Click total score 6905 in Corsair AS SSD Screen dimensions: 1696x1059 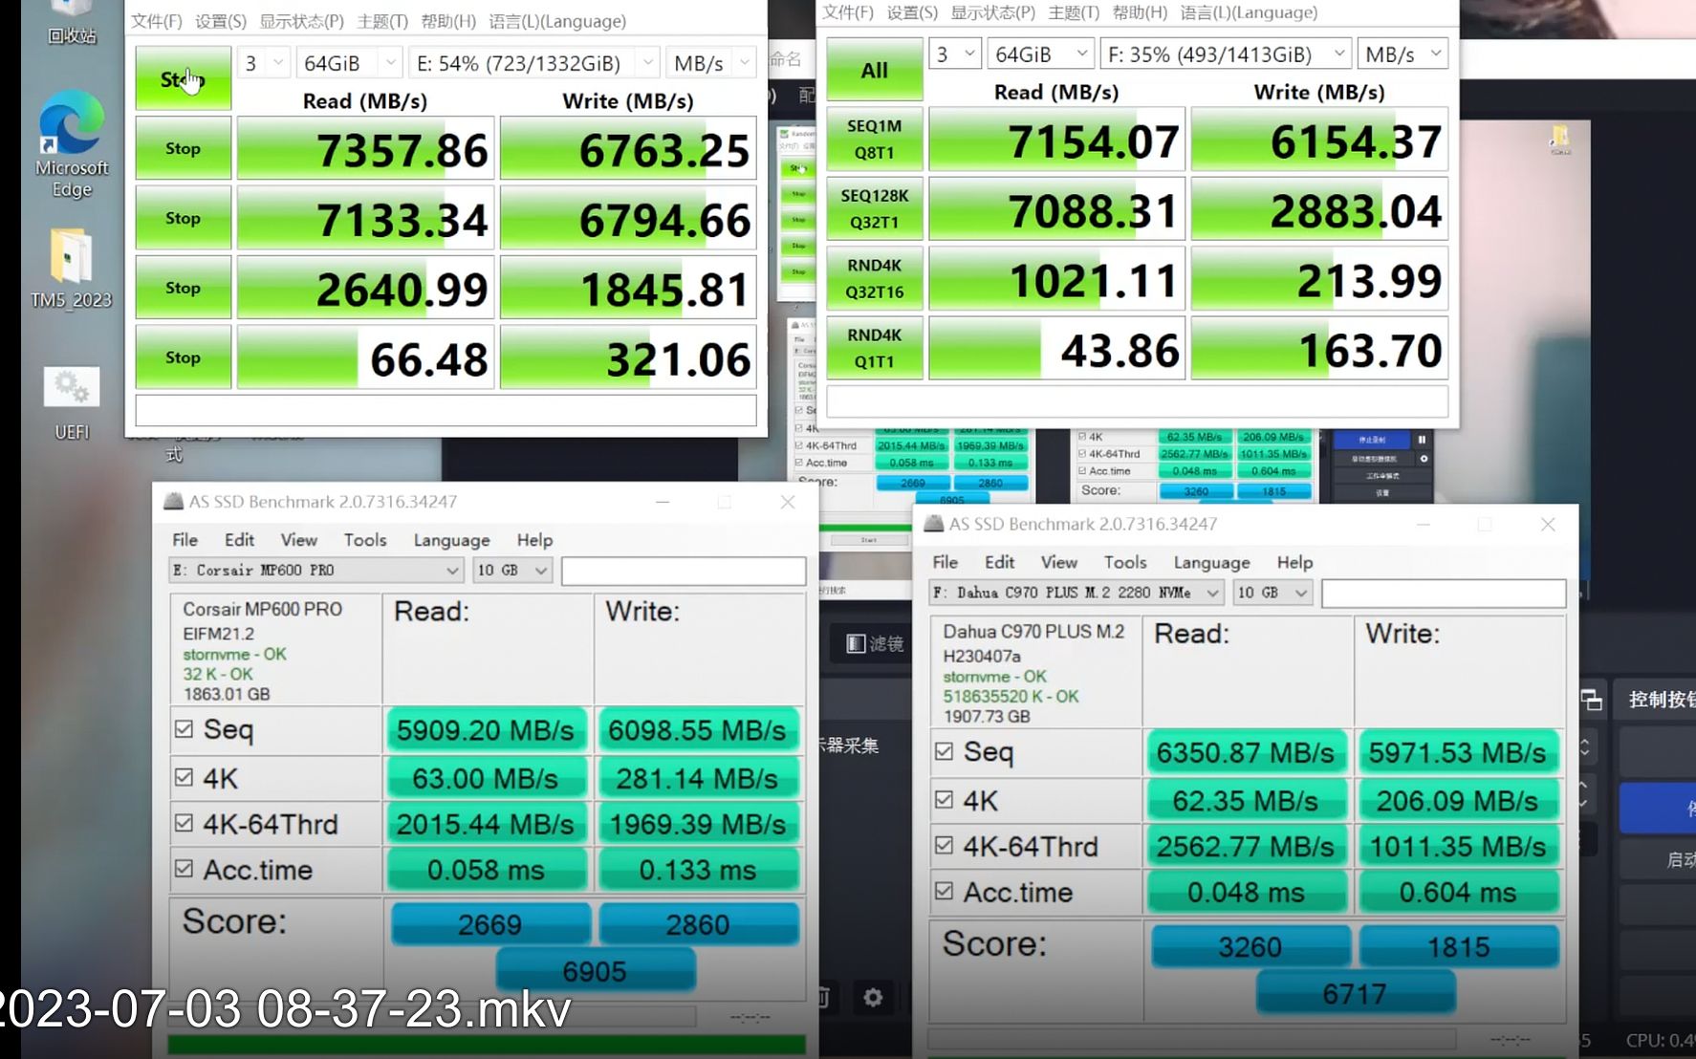(595, 971)
